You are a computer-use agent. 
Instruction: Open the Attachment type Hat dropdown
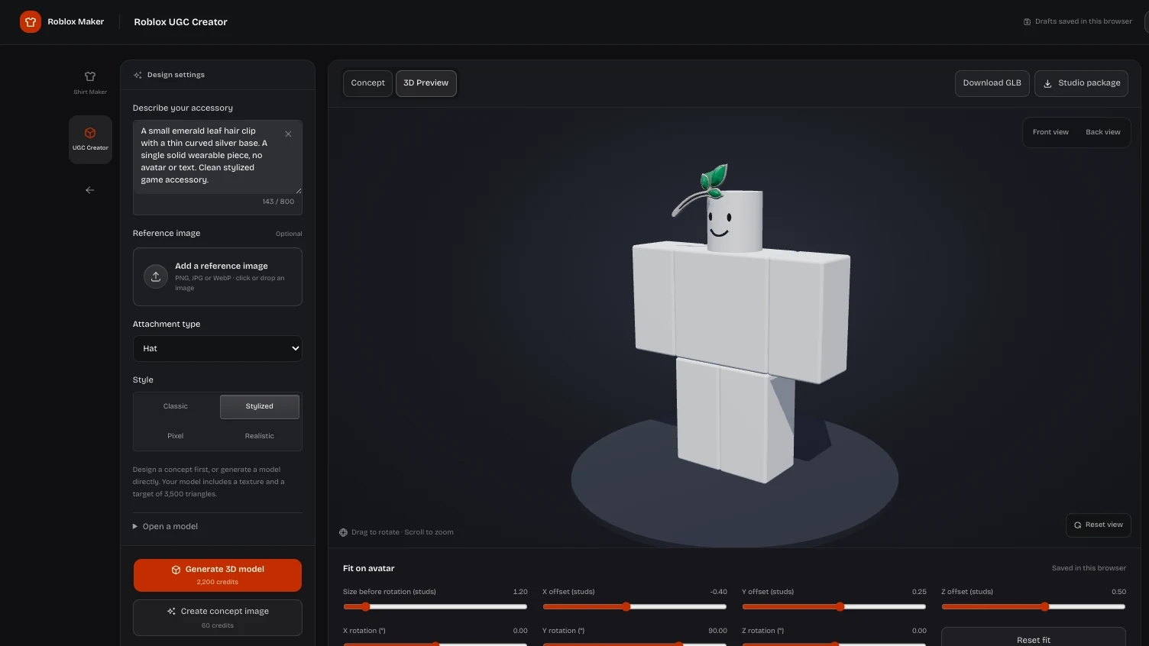218,348
